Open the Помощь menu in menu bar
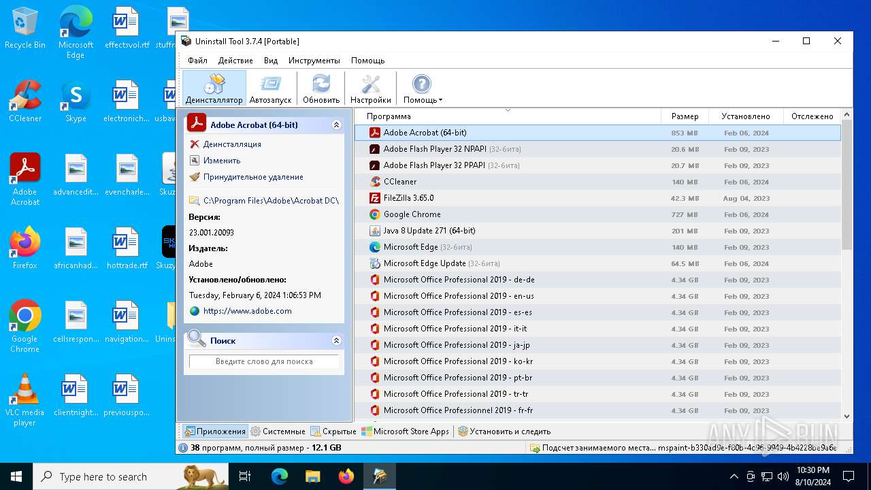The image size is (871, 490). [367, 61]
